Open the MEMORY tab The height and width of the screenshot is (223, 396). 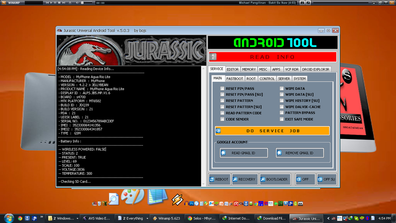pyautogui.click(x=249, y=69)
